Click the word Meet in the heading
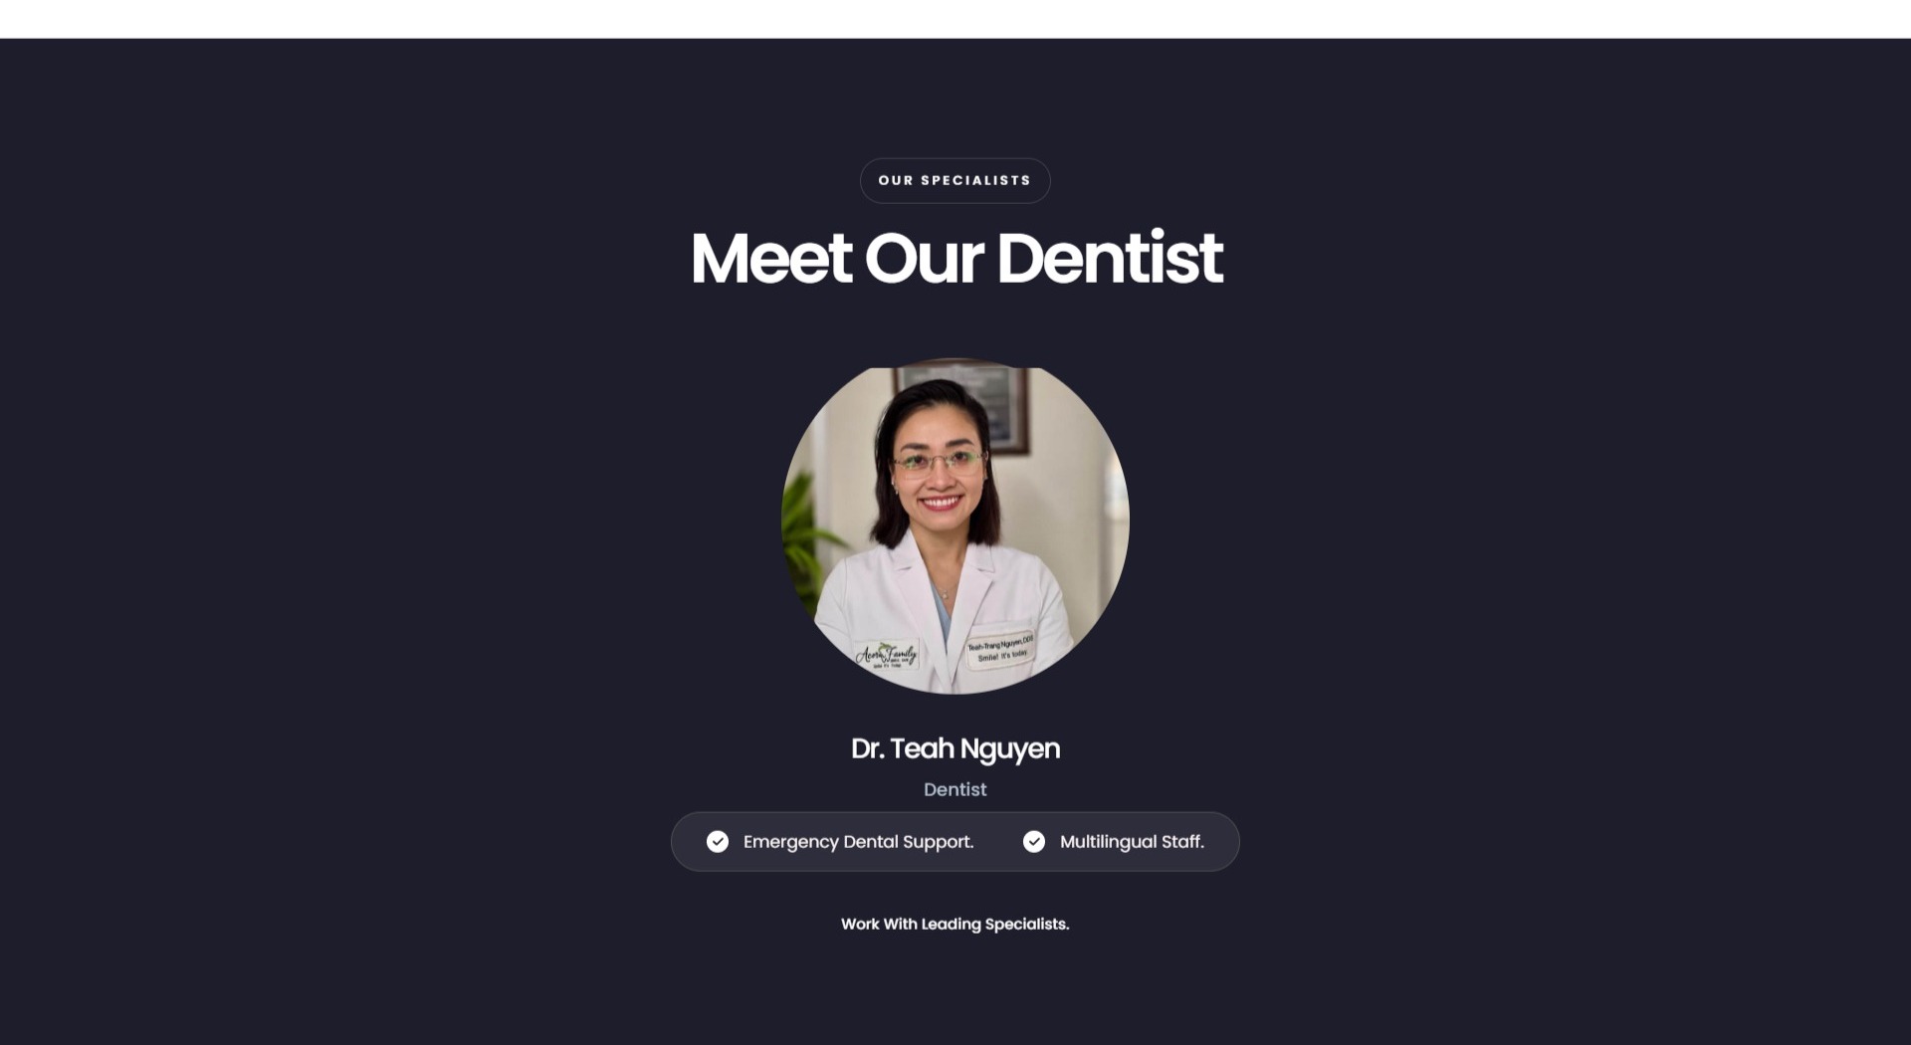This screenshot has height=1045, width=1911. 770,258
